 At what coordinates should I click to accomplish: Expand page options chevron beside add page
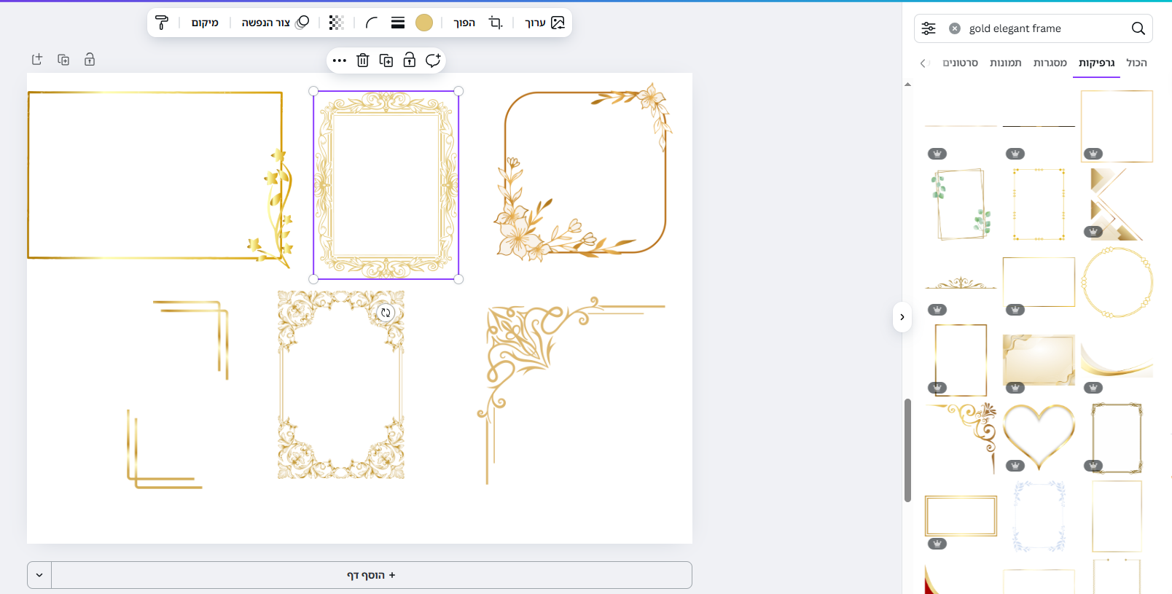tap(39, 575)
